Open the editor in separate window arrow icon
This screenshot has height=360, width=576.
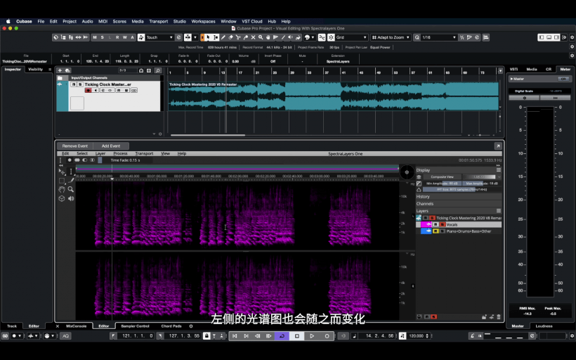point(498,146)
